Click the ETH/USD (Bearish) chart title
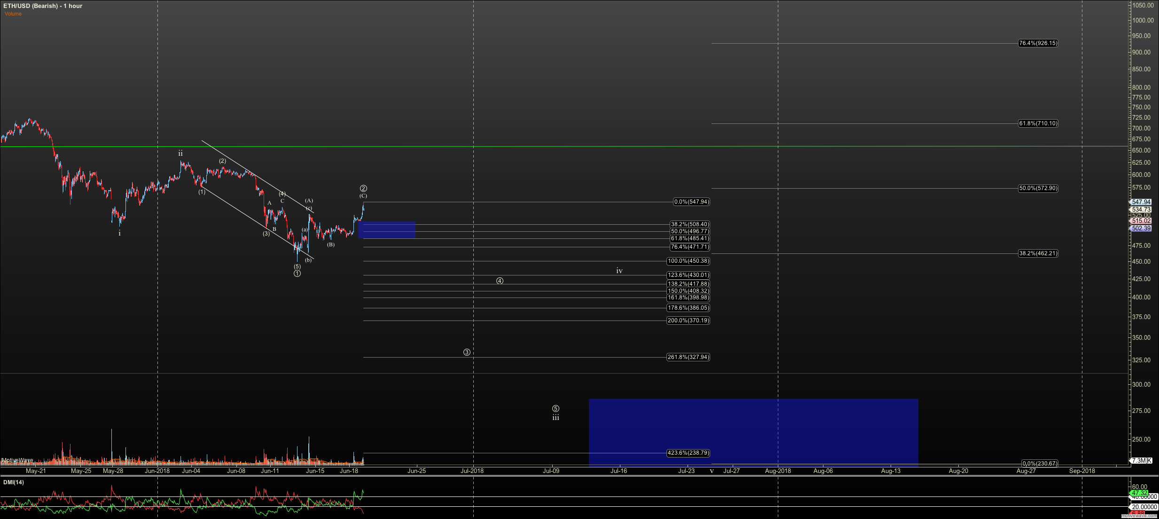The image size is (1159, 519). 43,6
